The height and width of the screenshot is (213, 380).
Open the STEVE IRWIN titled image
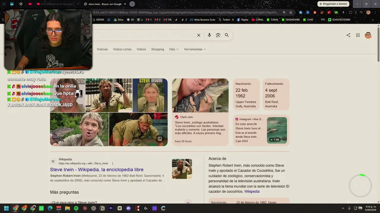coord(150,95)
